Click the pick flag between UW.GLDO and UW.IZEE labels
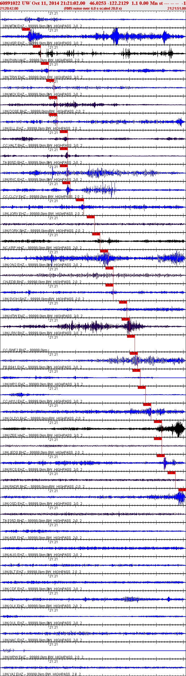Image resolution: width=186 pixels, height=676 pixels. [158, 422]
